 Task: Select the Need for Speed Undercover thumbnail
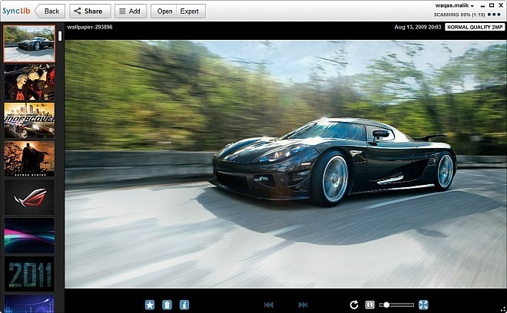29,120
